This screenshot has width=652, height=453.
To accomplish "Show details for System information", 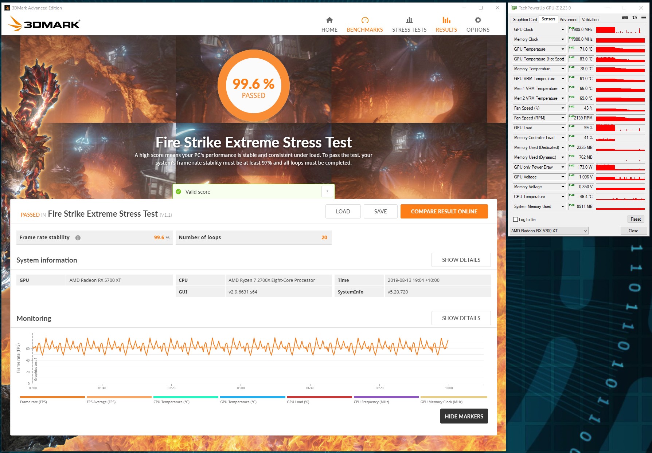I will coord(461,260).
